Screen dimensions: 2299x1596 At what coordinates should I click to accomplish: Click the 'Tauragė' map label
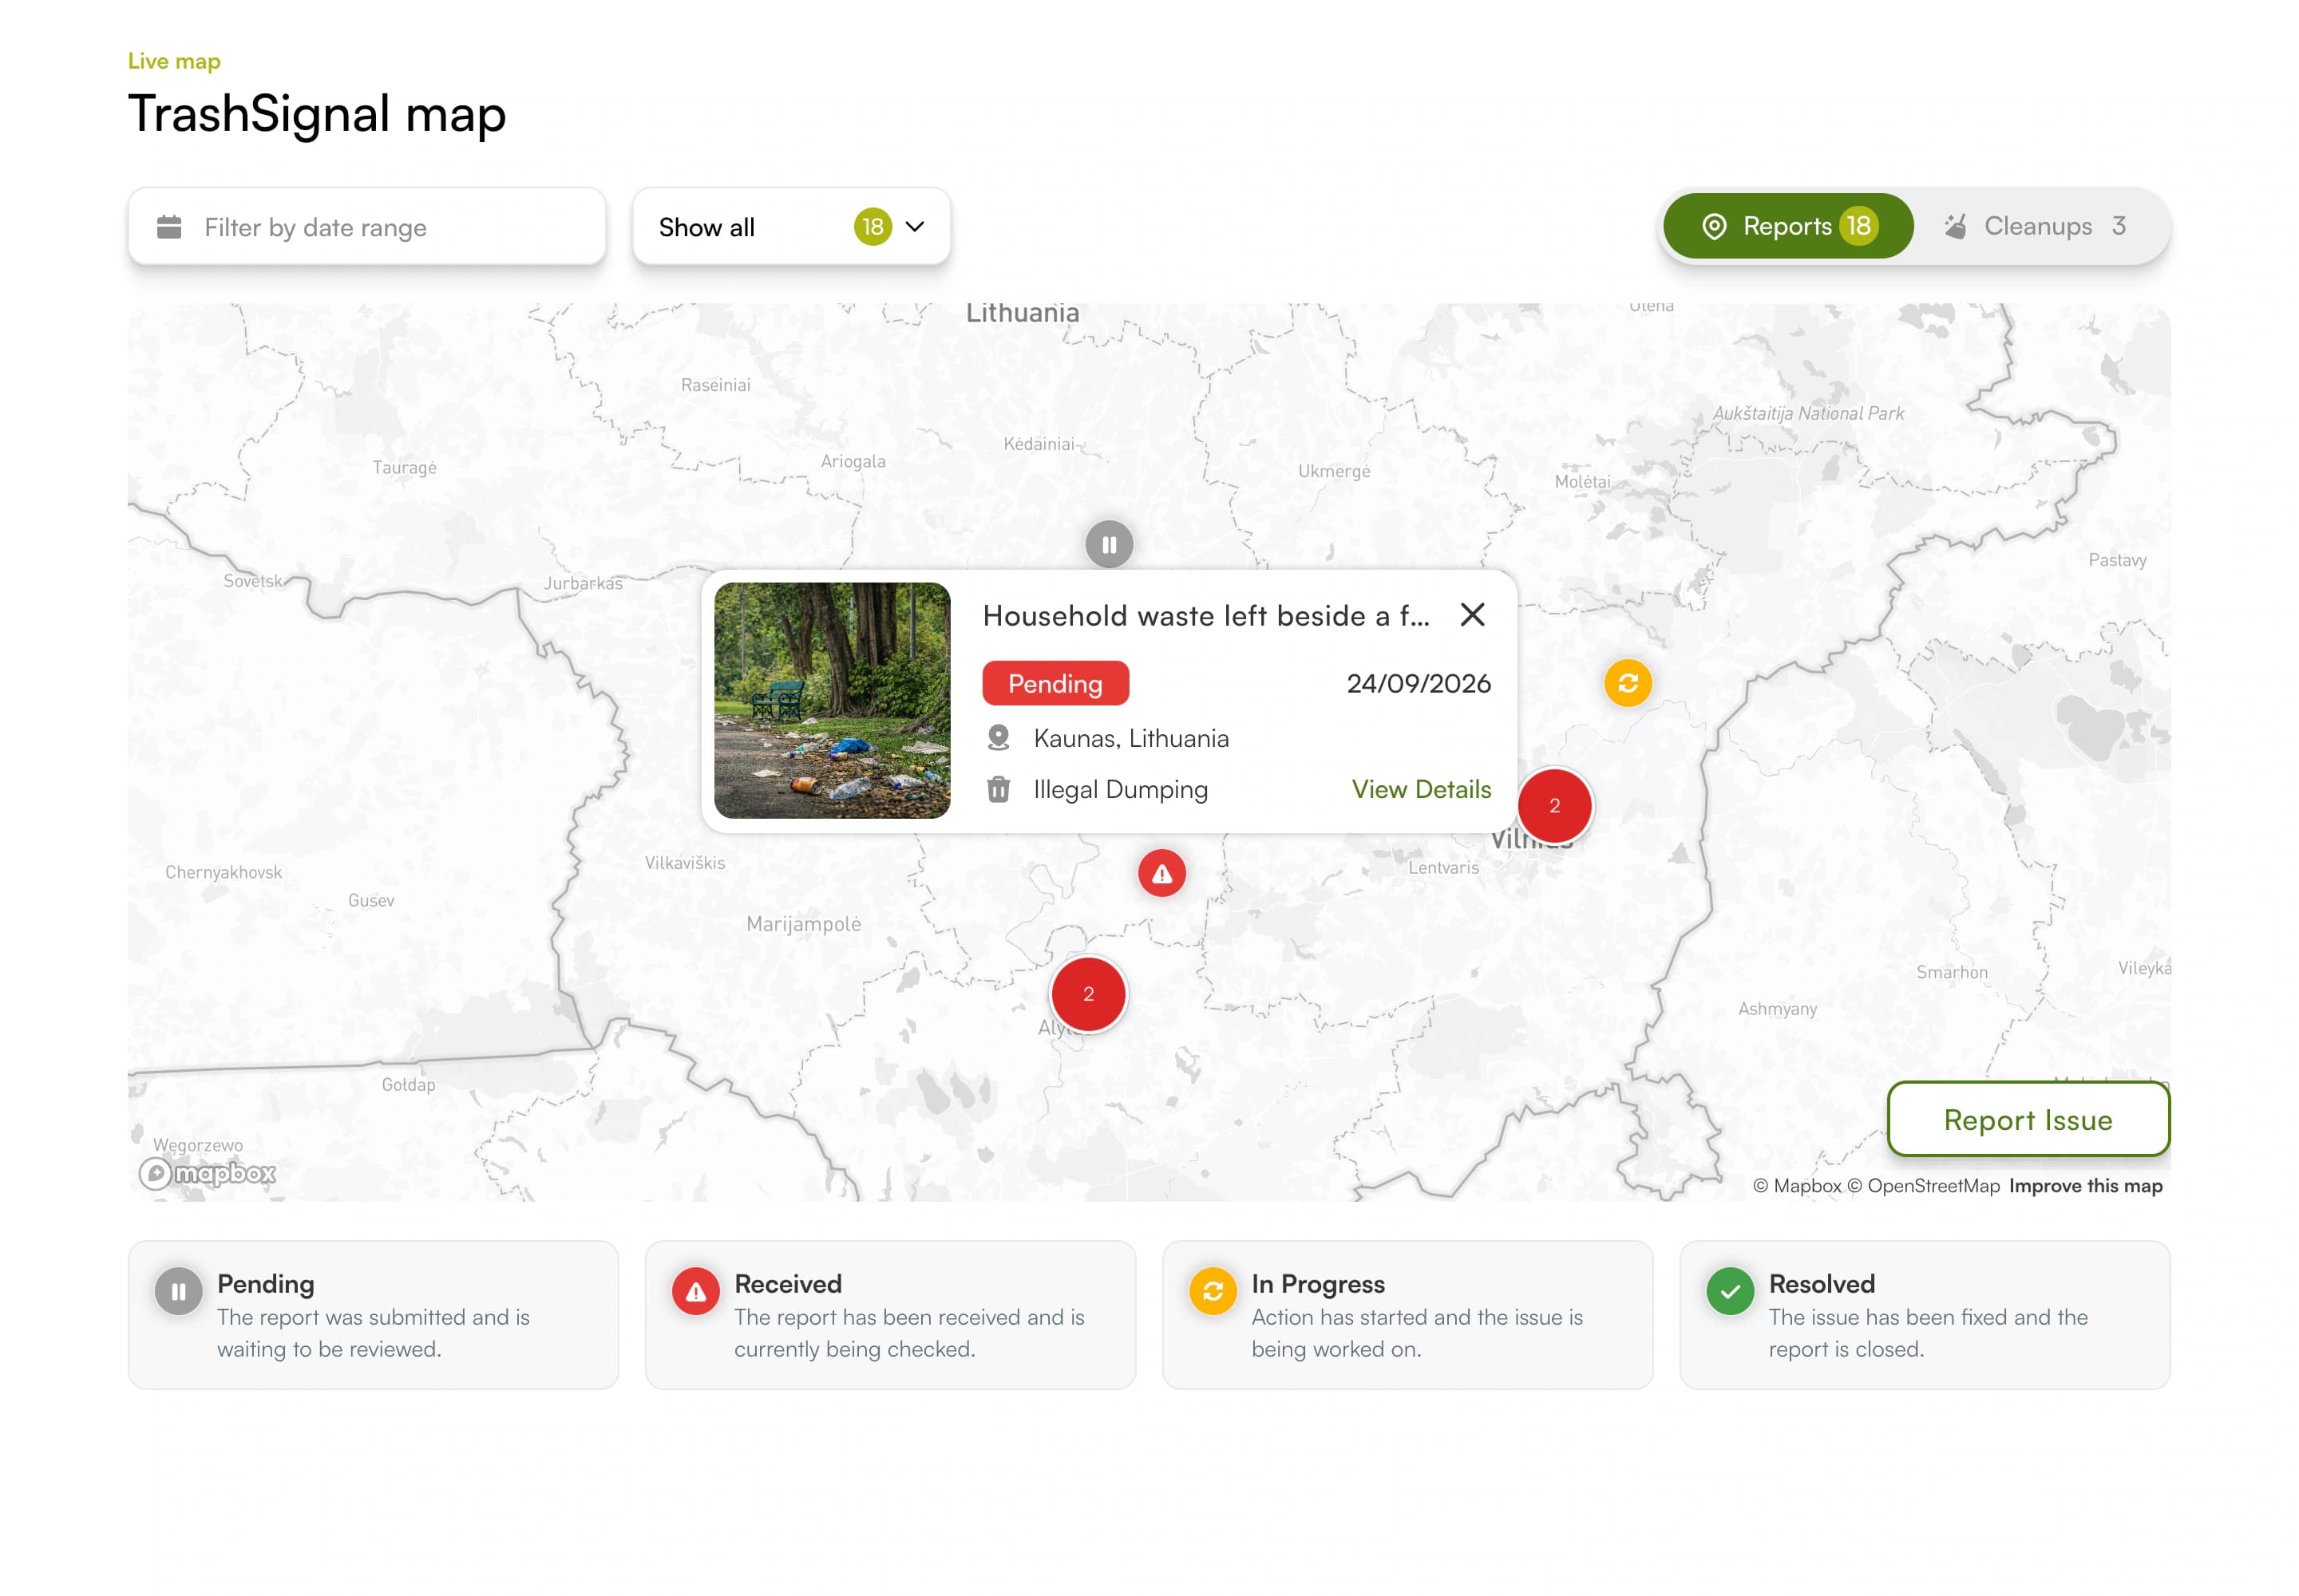click(x=404, y=467)
